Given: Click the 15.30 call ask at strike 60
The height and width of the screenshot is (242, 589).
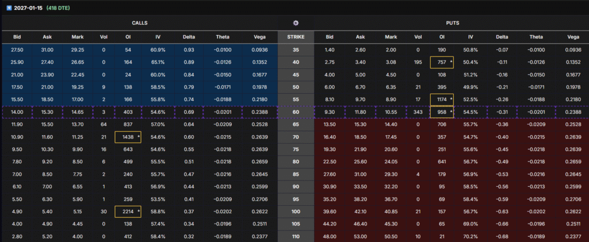Looking at the screenshot, I should click(48, 112).
